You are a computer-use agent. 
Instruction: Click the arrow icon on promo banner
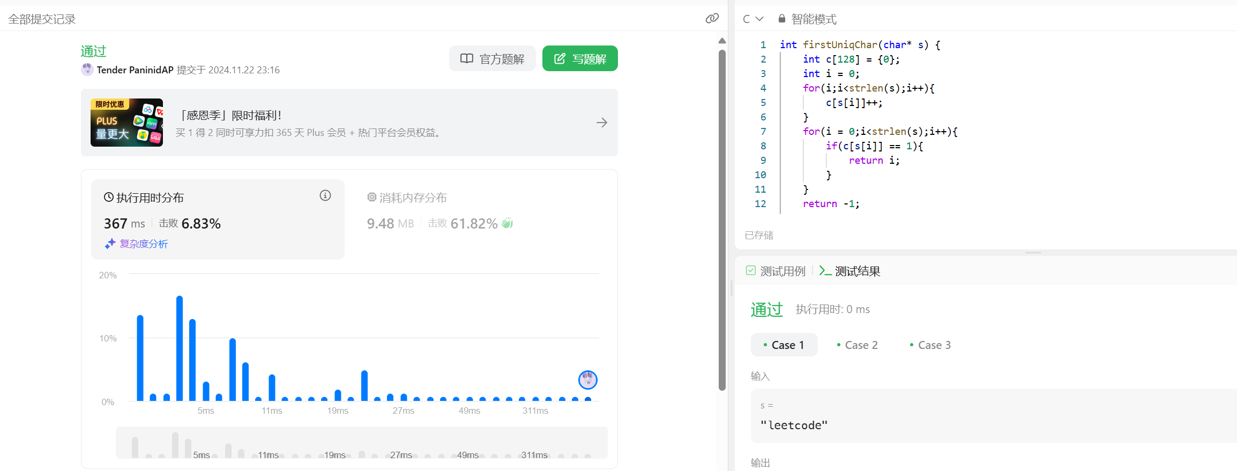pyautogui.click(x=601, y=123)
